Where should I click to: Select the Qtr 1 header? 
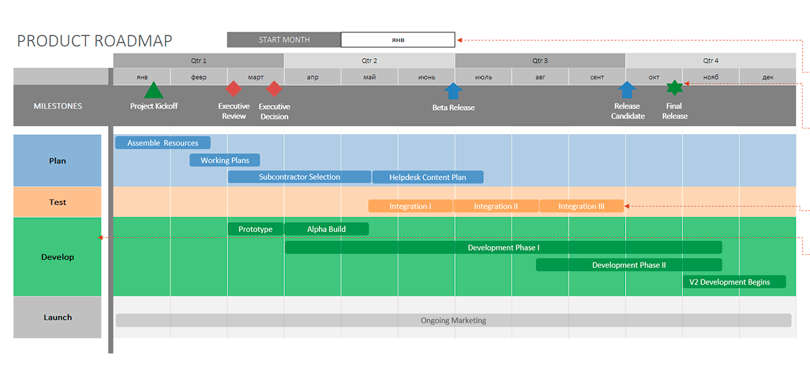pos(198,61)
